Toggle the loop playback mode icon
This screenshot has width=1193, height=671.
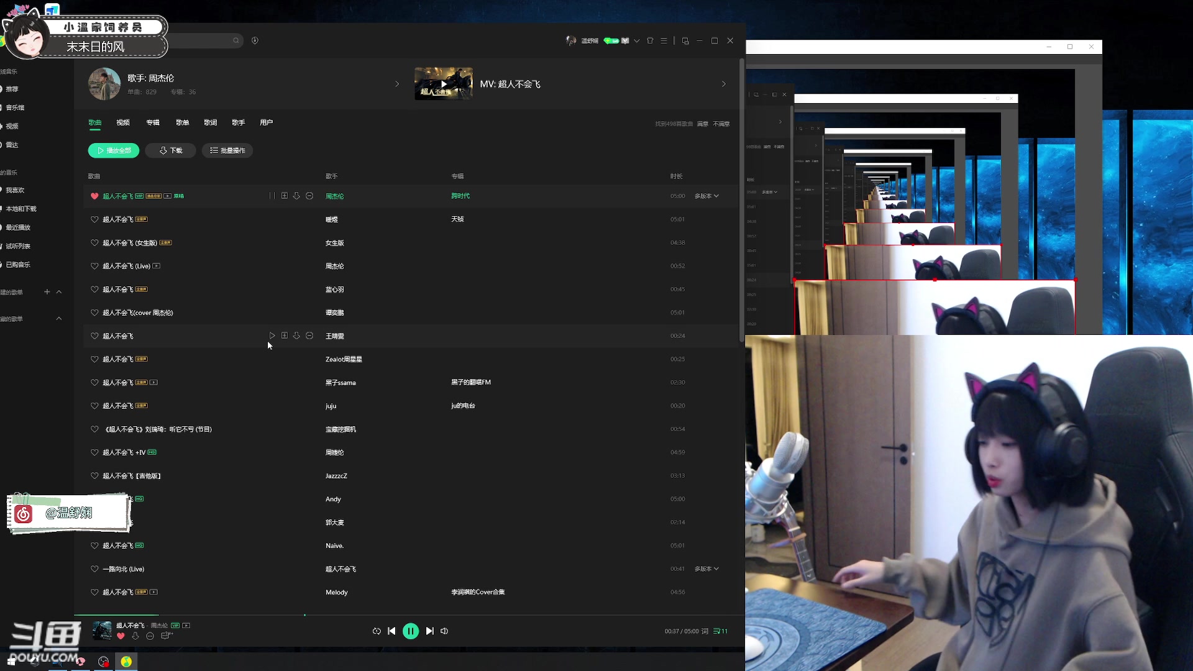377,631
